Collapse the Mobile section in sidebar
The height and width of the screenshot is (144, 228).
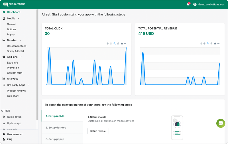[18, 19]
